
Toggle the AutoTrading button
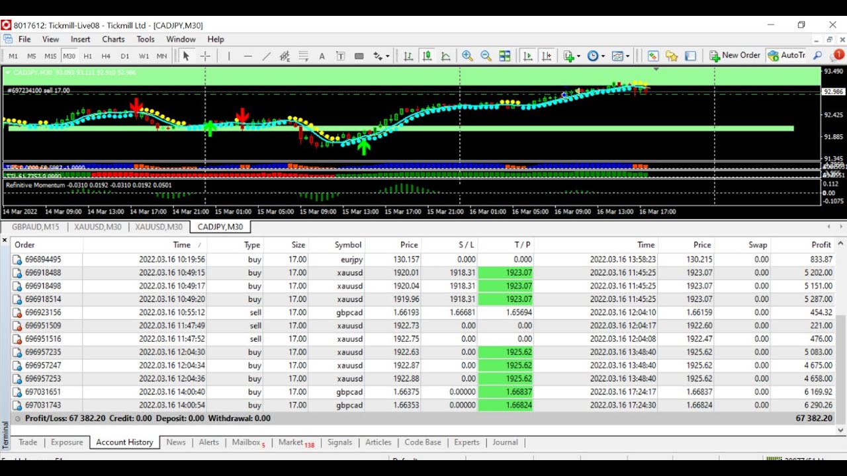point(786,56)
